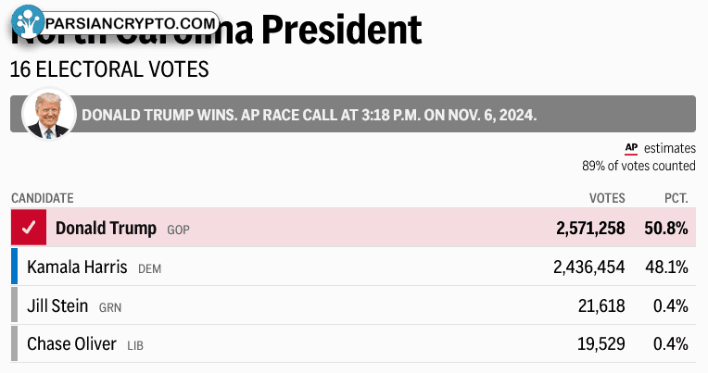708x373 pixels.
Task: Select the Kamala Harris candidate name
Action: click(77, 267)
